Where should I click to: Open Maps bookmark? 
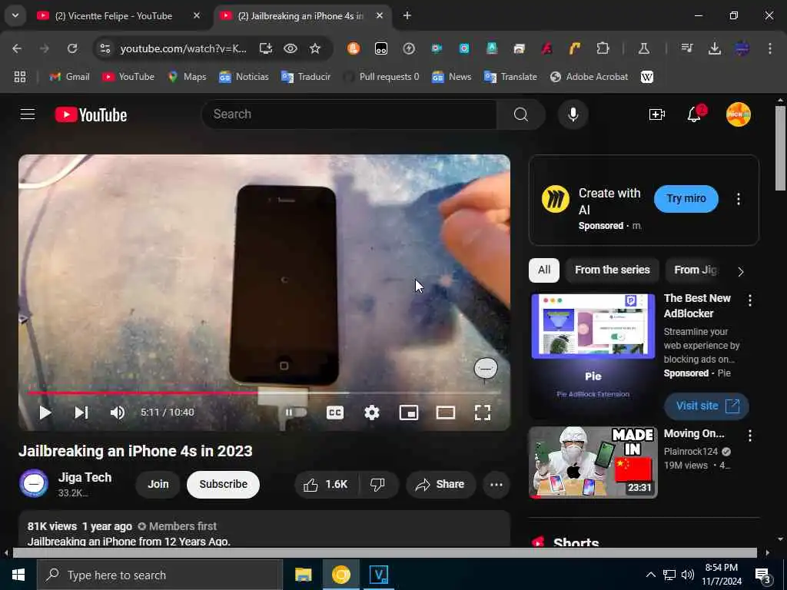[188, 77]
